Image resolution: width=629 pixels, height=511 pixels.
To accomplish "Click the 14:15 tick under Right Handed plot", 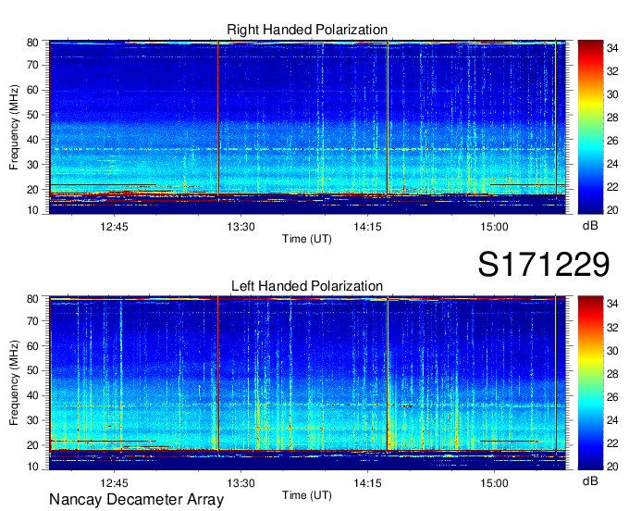I will point(367,227).
